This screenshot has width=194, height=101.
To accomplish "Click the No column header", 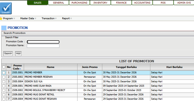I will 9,67.
